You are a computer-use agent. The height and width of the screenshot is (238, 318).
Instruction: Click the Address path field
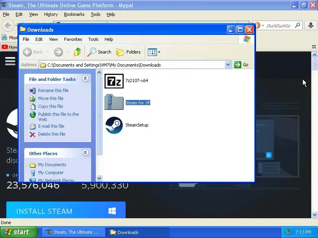(x=132, y=65)
